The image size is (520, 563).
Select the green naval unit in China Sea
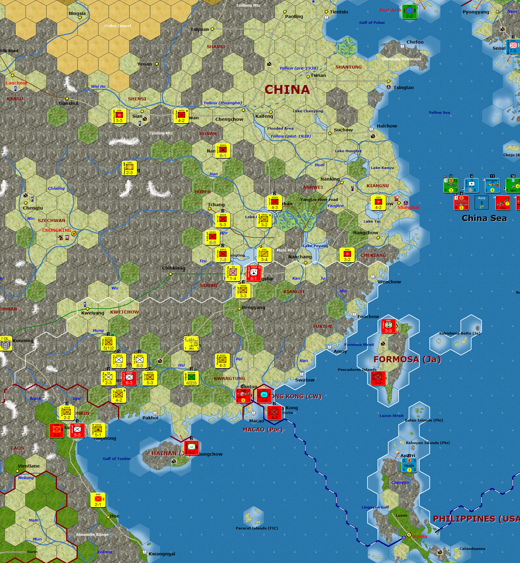[x=451, y=185]
